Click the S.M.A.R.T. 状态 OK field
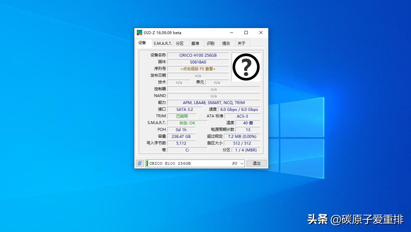 click(187, 123)
